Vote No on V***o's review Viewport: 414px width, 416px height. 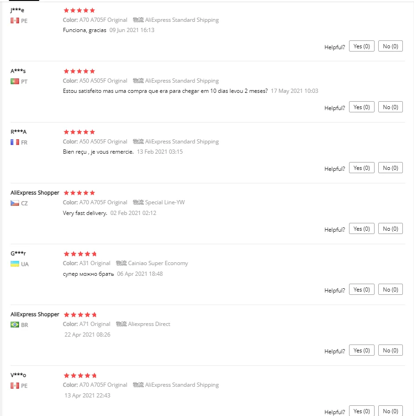coord(390,411)
